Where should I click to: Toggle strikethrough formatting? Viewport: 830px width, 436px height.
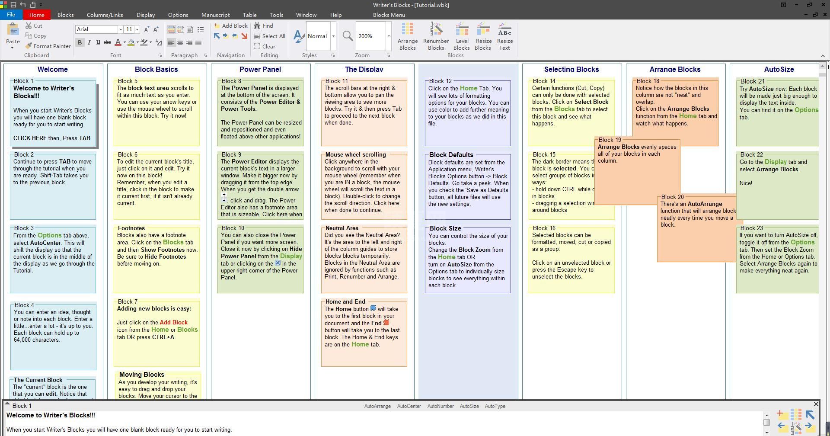click(x=107, y=42)
